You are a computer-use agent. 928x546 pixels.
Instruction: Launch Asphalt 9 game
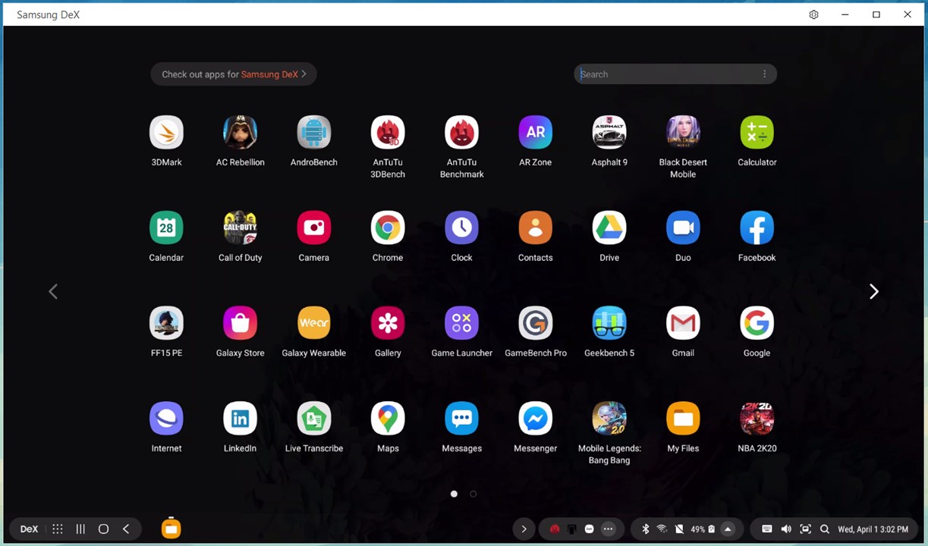click(x=609, y=133)
